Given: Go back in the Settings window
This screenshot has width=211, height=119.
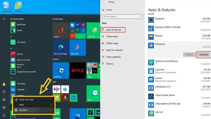Looking at the screenshot, I should click(103, 2).
